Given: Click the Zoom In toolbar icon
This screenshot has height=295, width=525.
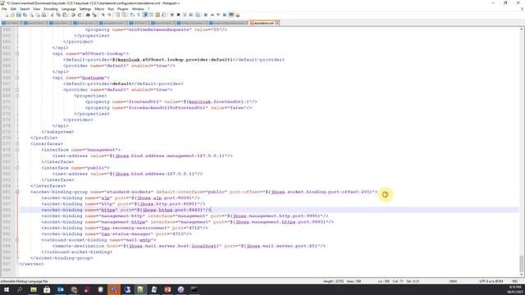Looking at the screenshot, I should pos(103,15).
